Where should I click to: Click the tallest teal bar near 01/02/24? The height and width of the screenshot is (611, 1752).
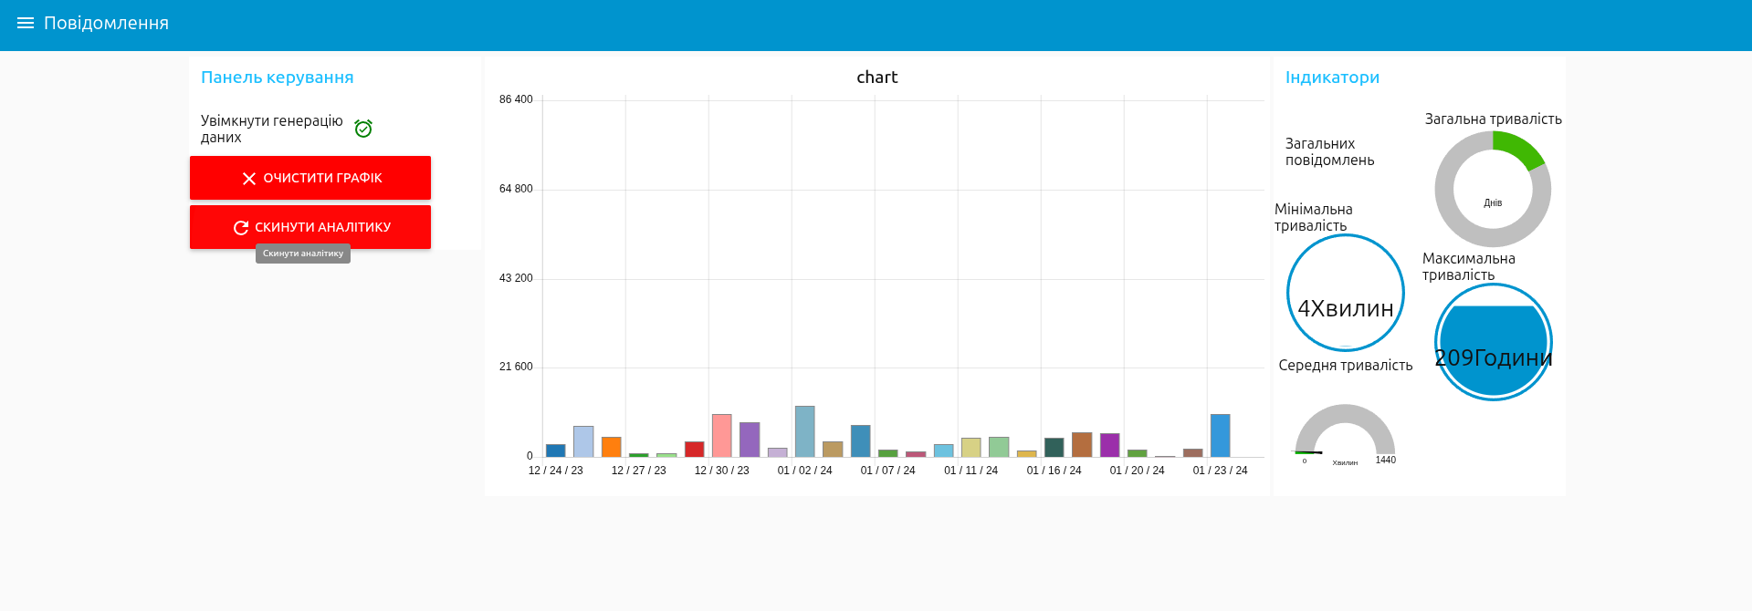point(804,431)
